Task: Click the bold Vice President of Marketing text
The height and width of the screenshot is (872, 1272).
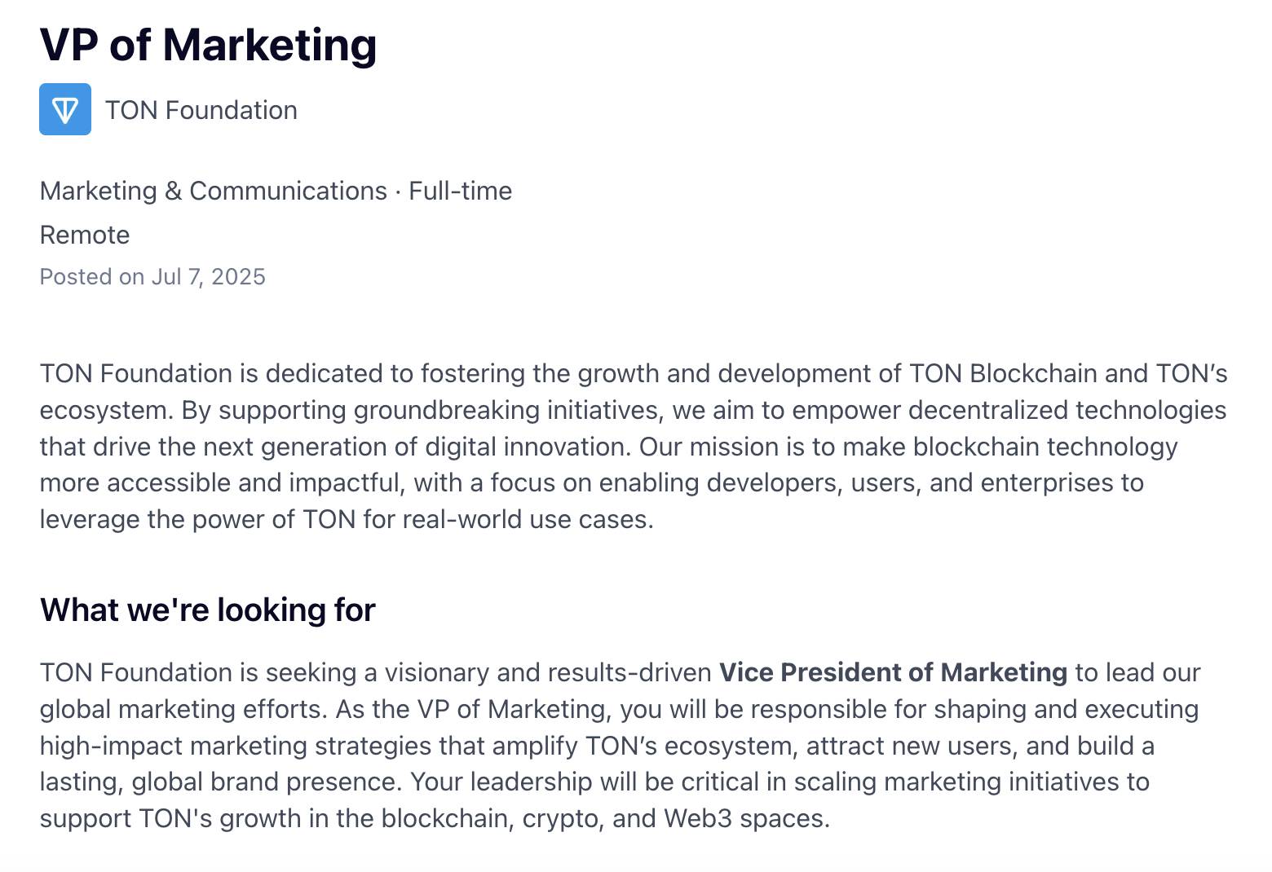Action: tap(893, 672)
